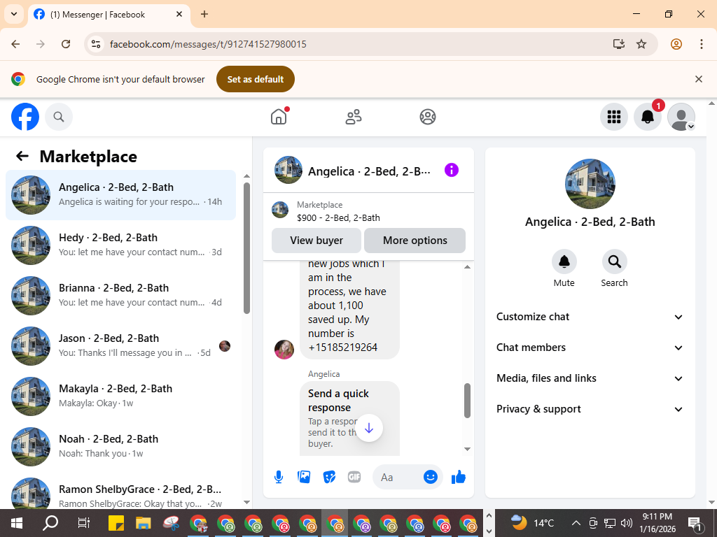Viewport: 717px width, 537px height.
Task: Search in conversation magnifier icon
Action: pyautogui.click(x=614, y=262)
